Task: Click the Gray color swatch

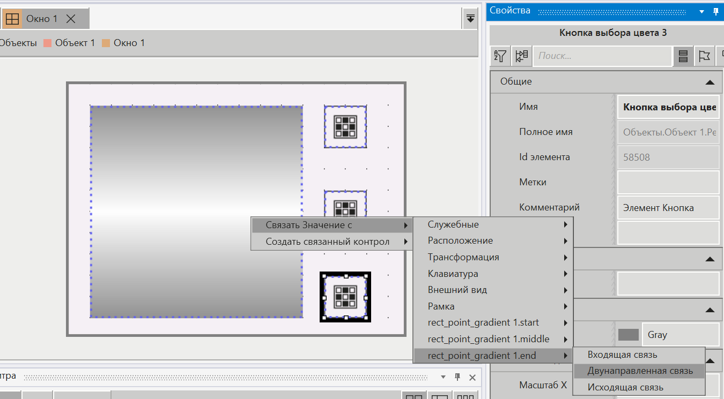Action: point(628,335)
